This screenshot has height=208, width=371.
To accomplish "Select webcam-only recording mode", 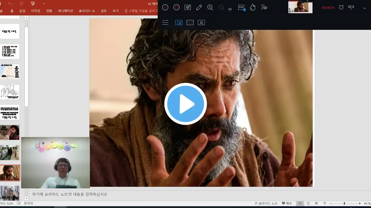I will 201,23.
